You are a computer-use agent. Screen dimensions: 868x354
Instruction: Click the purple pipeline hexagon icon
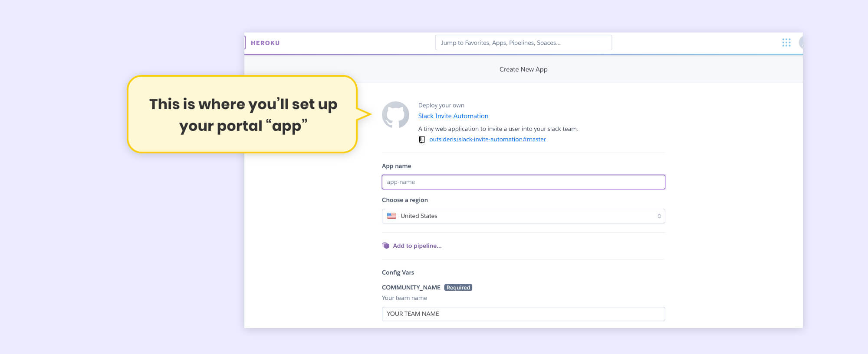(385, 246)
